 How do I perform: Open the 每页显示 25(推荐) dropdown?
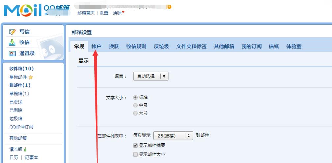point(173,136)
